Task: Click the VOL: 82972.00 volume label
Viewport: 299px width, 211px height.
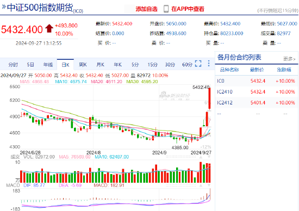Action: (x=39, y=157)
